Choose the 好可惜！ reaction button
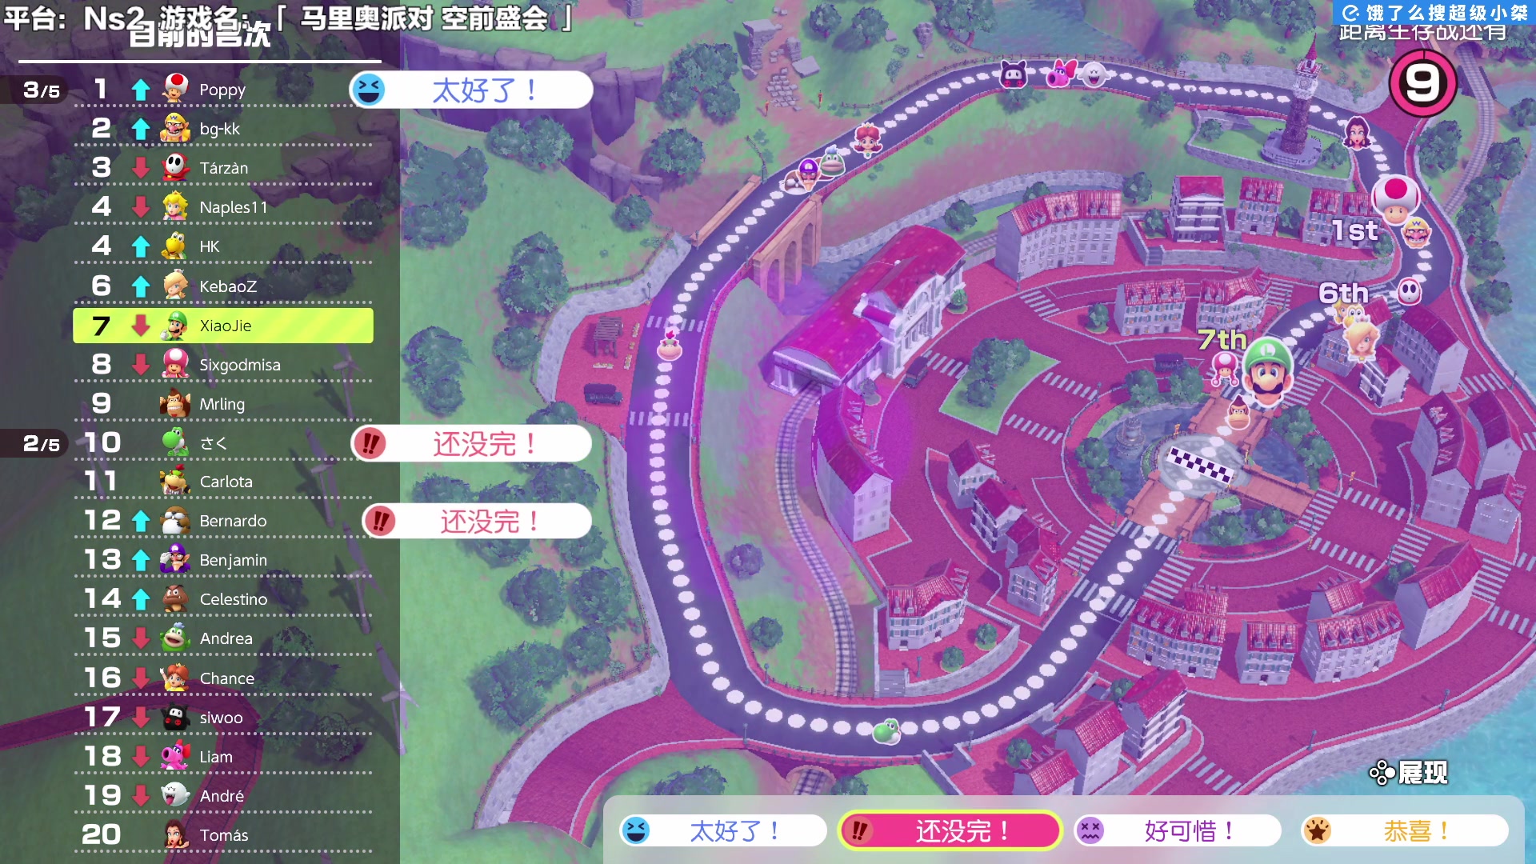The height and width of the screenshot is (864, 1536). (x=1177, y=830)
